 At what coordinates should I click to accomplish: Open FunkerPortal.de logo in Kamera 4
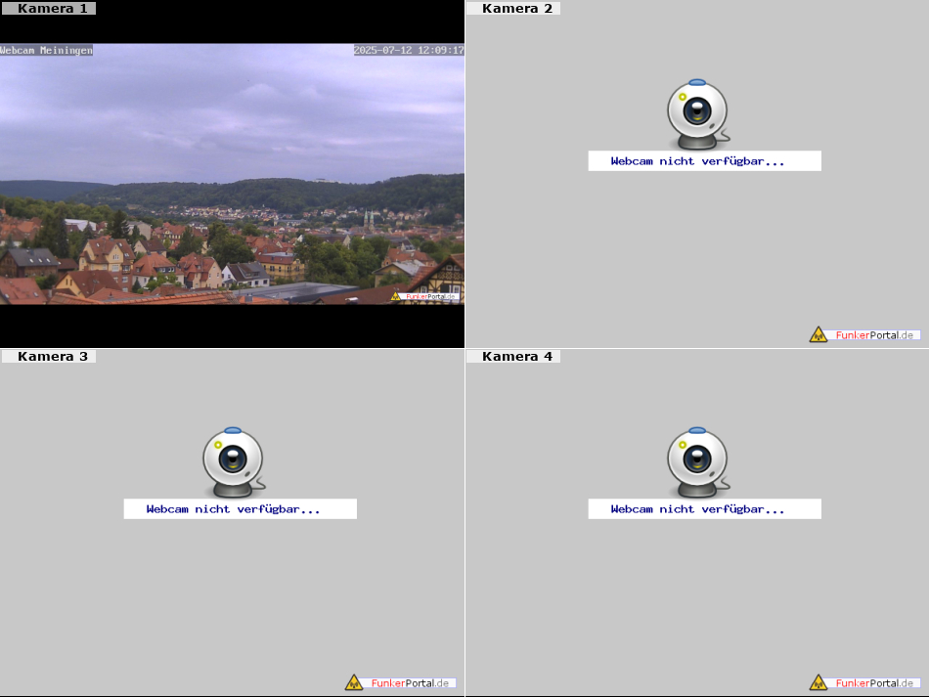pyautogui.click(x=865, y=682)
